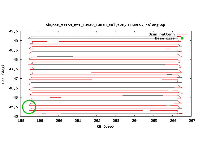Click the 49.5 Dec axis tick label

coord(13,31)
